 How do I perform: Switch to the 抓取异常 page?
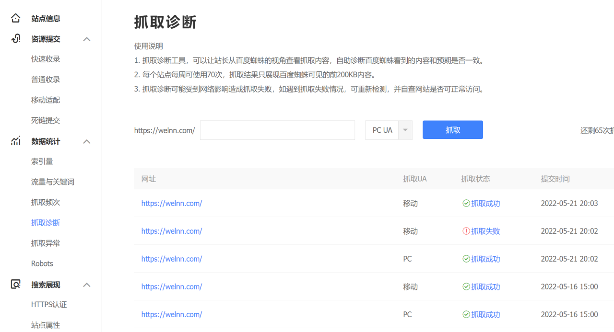point(45,242)
